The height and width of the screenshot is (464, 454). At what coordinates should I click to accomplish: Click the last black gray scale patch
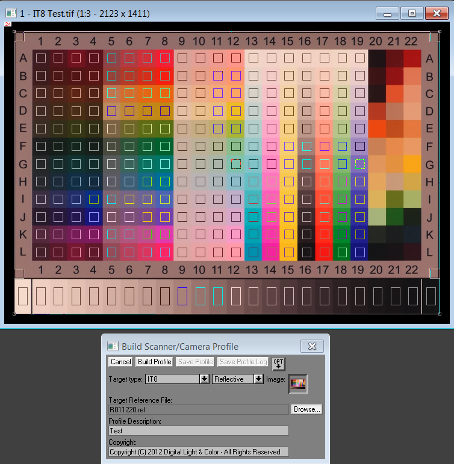pyautogui.click(x=431, y=296)
